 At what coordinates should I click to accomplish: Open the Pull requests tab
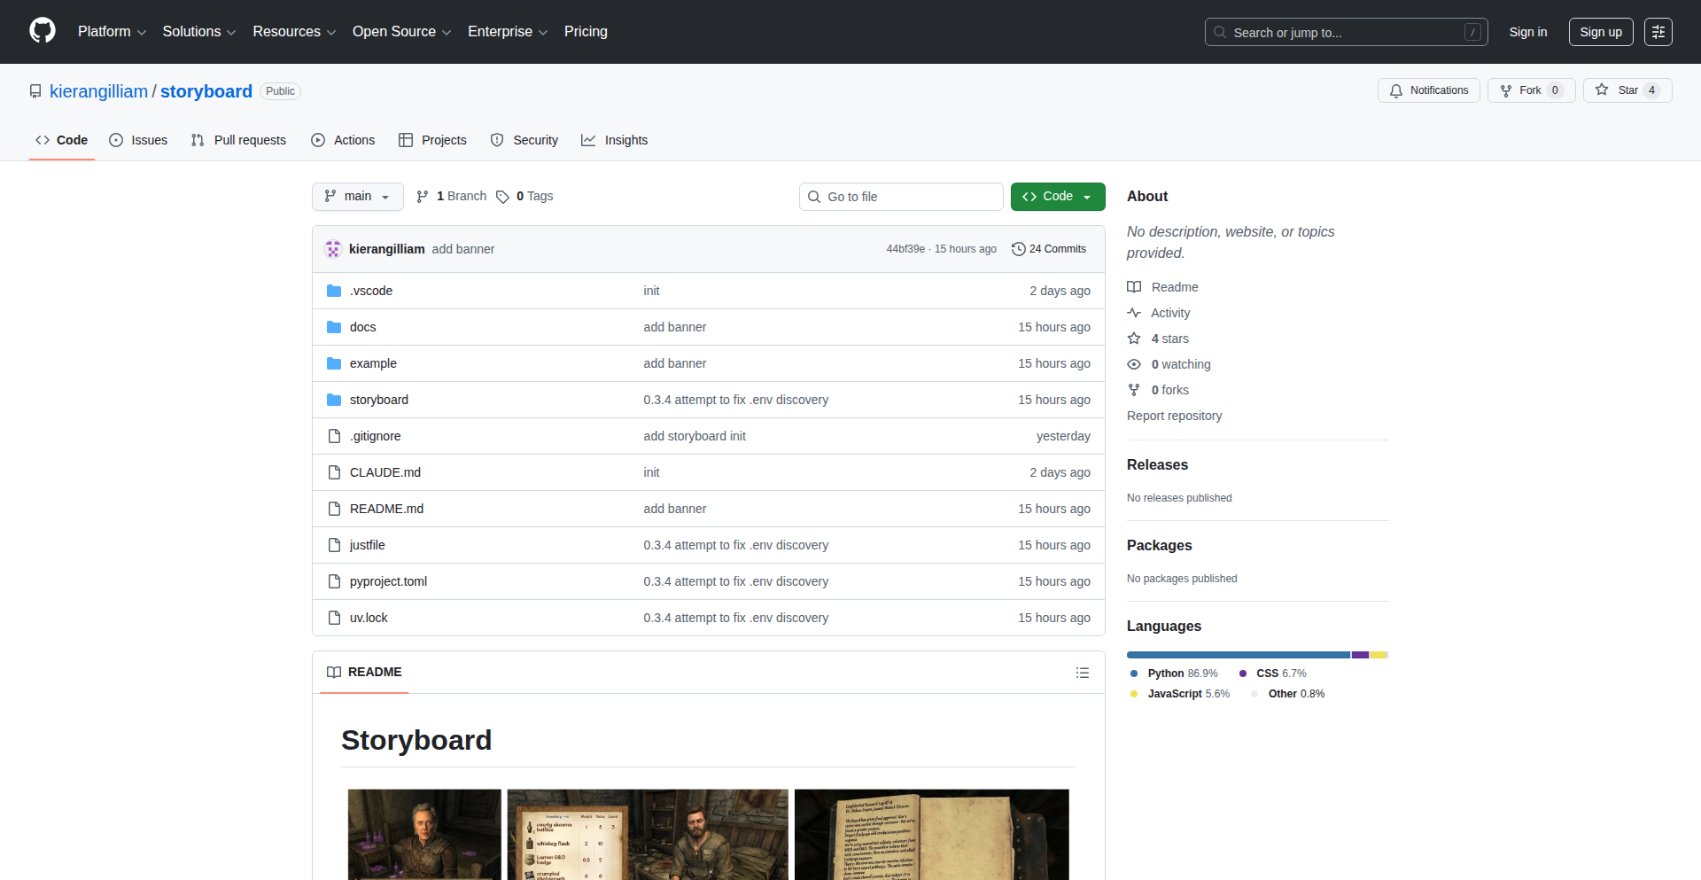click(x=238, y=140)
